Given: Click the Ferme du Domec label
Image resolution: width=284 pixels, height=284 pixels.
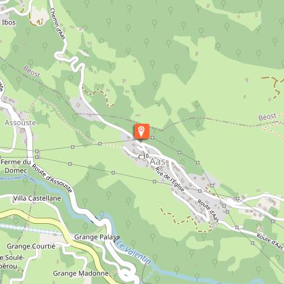Looking at the screenshot, I should [x=16, y=166].
